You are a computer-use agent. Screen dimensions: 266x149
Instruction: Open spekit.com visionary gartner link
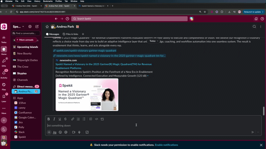click(86, 51)
